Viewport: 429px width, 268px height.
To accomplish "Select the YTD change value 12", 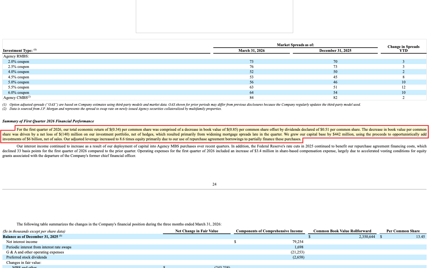I will [x=403, y=87].
